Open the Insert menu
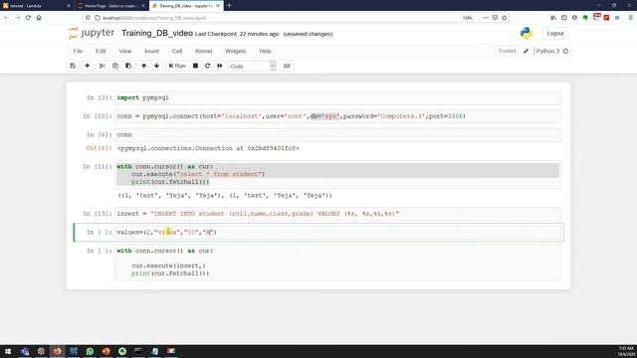The width and height of the screenshot is (637, 358). pos(151,51)
